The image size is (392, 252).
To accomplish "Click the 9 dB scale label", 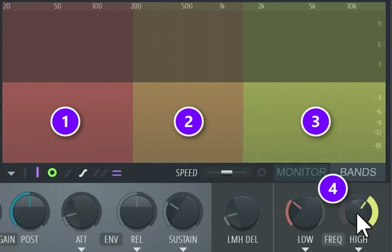I will (x=379, y=24).
